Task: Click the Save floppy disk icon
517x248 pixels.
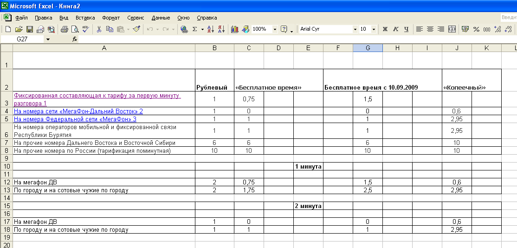Action: pos(29,29)
